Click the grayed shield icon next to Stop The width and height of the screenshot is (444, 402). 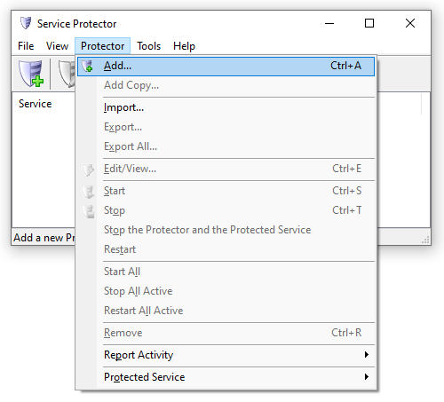pos(88,211)
